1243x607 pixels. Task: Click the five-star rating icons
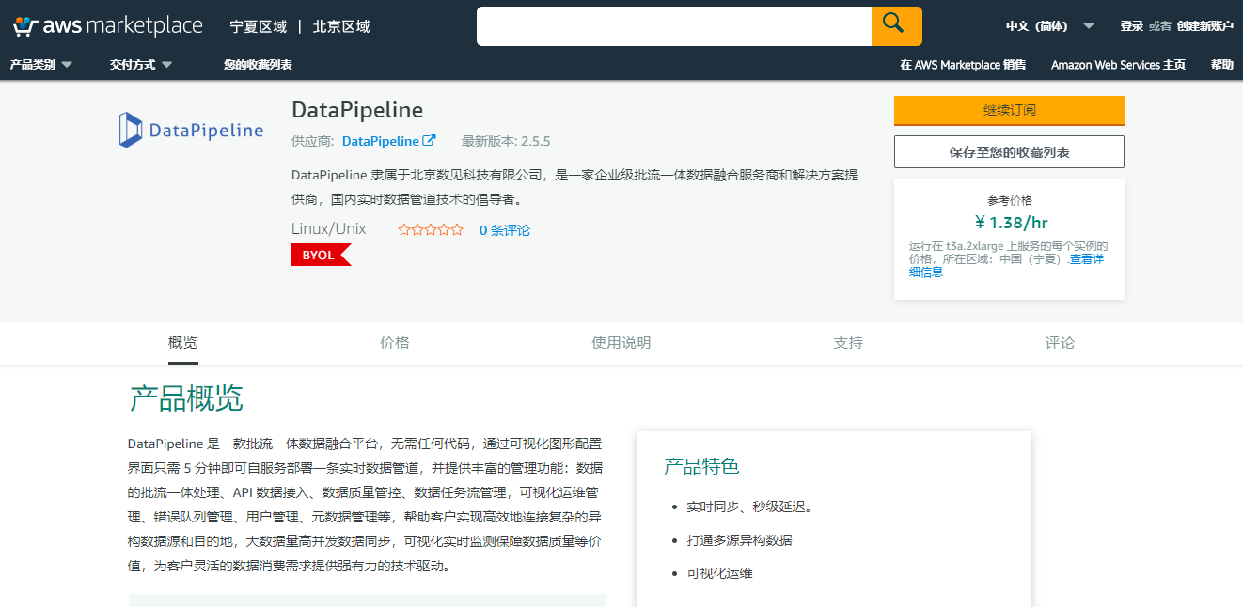pyautogui.click(x=430, y=230)
